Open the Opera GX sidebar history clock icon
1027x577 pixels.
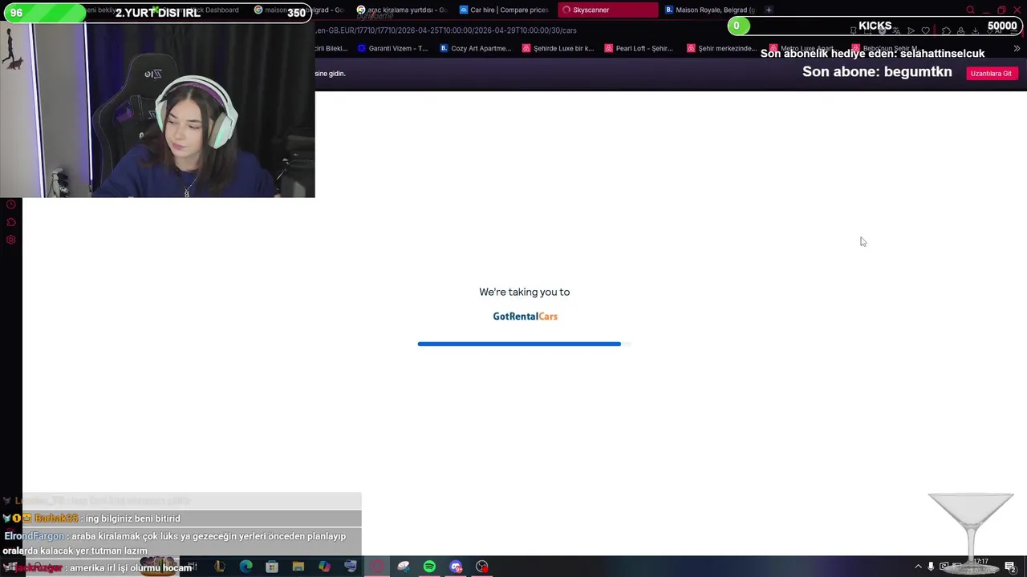(x=11, y=204)
